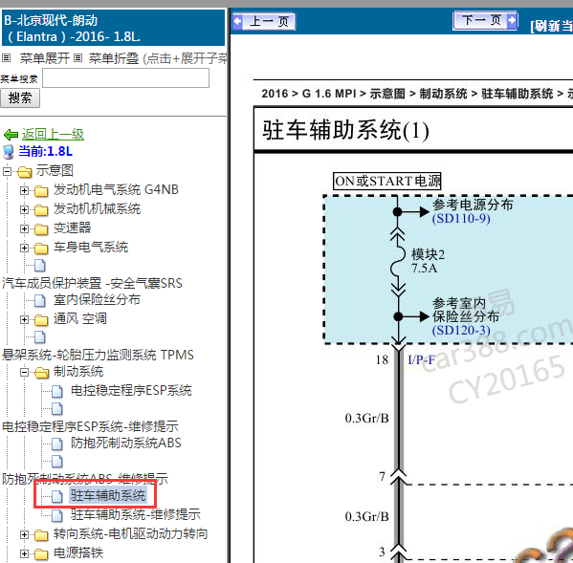The width and height of the screenshot is (573, 563).
Task: Click the I/P-F connector label
Action: [x=422, y=360]
